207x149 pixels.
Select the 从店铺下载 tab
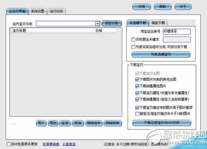coord(138,23)
